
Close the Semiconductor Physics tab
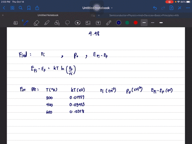(x=99, y=15)
